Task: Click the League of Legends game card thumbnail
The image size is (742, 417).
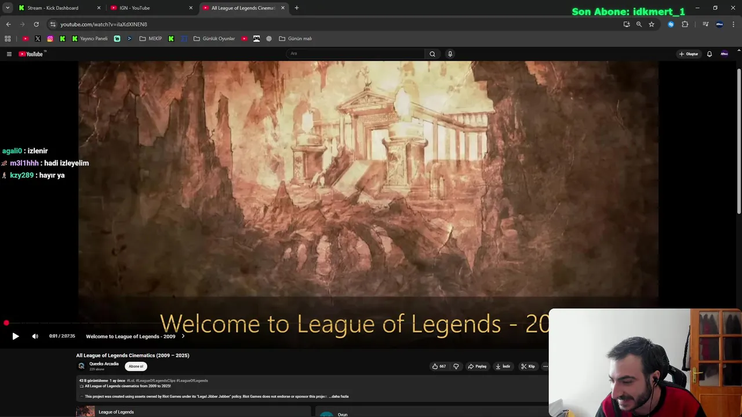Action: click(x=85, y=412)
